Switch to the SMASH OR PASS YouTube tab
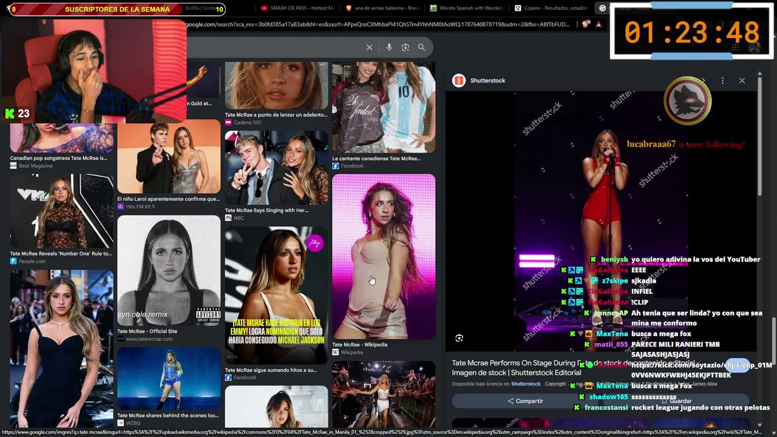777x437 pixels. [x=297, y=8]
